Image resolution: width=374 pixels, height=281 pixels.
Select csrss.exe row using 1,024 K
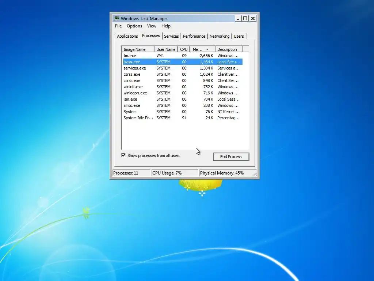(x=183, y=74)
